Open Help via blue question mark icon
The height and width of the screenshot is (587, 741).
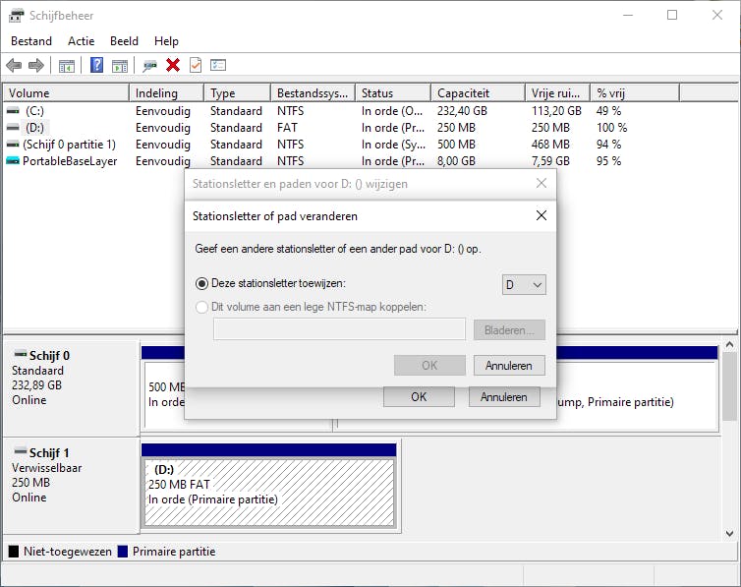tap(96, 65)
